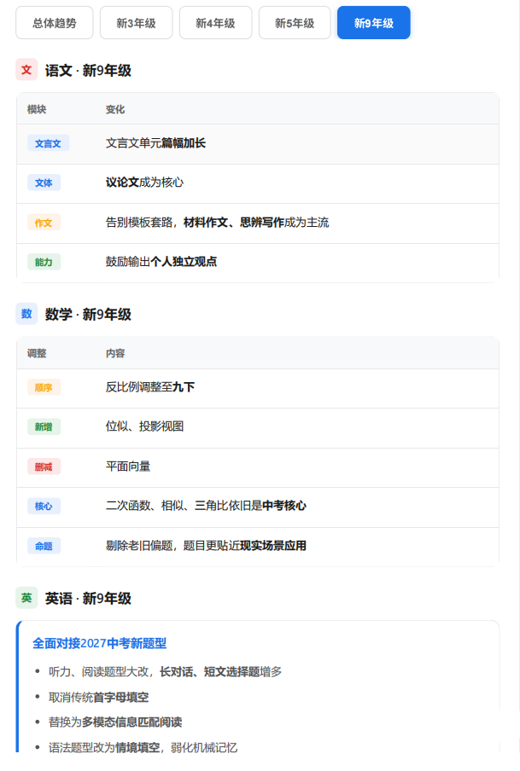The height and width of the screenshot is (771, 520).
Task: Click the 文体 tag badge
Action: click(44, 183)
